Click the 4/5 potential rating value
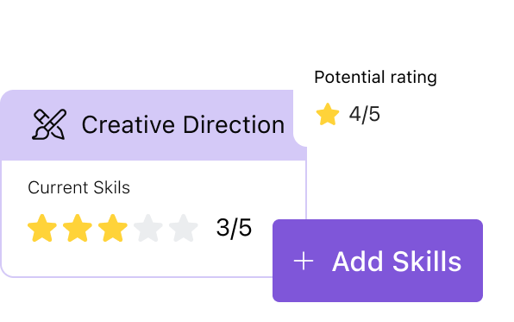The width and height of the screenshot is (514, 322). (x=365, y=115)
